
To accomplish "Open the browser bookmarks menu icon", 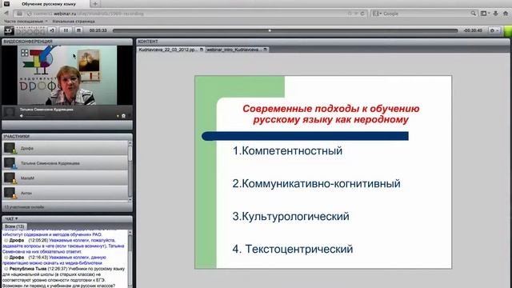I will pos(486,14).
